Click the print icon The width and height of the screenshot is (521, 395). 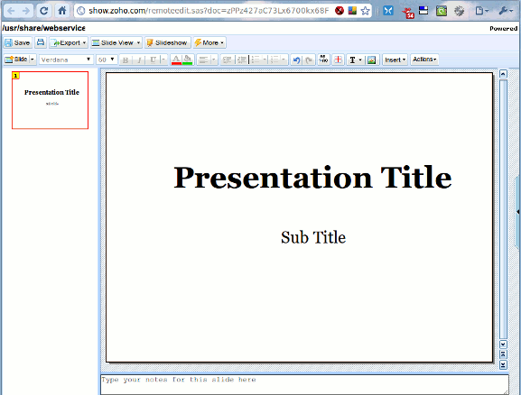point(41,42)
